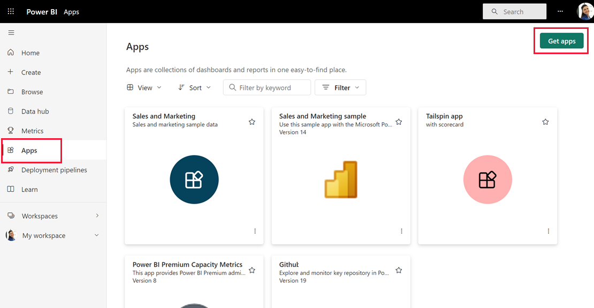This screenshot has width=594, height=308.
Task: Click the Get apps button
Action: click(x=561, y=41)
